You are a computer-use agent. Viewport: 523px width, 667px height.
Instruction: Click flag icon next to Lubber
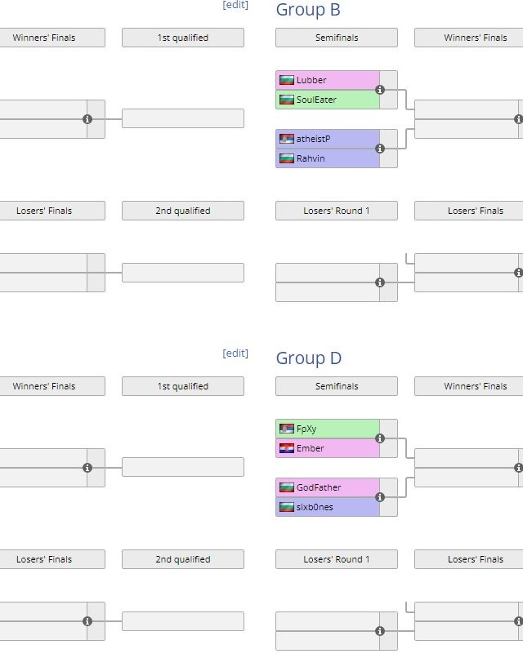point(287,80)
